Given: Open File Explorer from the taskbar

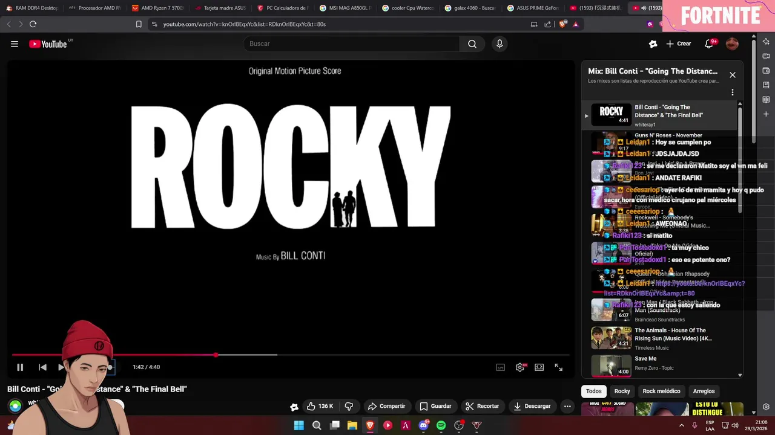Looking at the screenshot, I should (x=352, y=425).
